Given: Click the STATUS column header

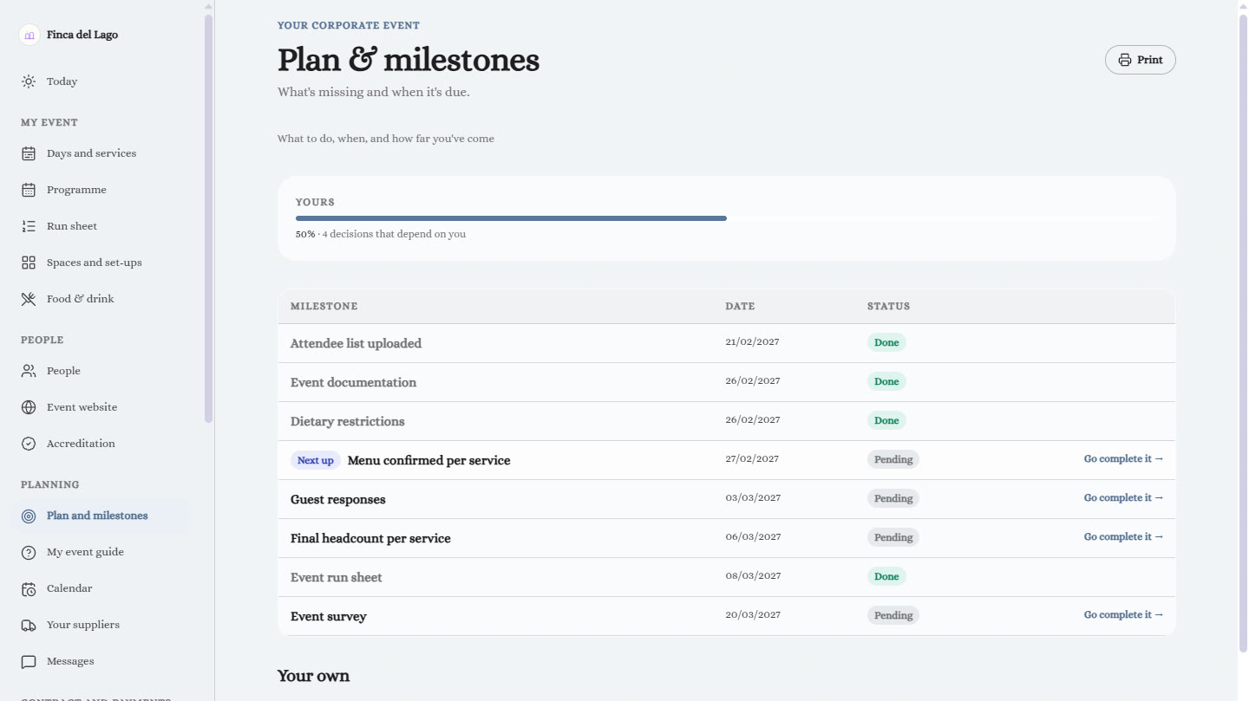Looking at the screenshot, I should (888, 307).
